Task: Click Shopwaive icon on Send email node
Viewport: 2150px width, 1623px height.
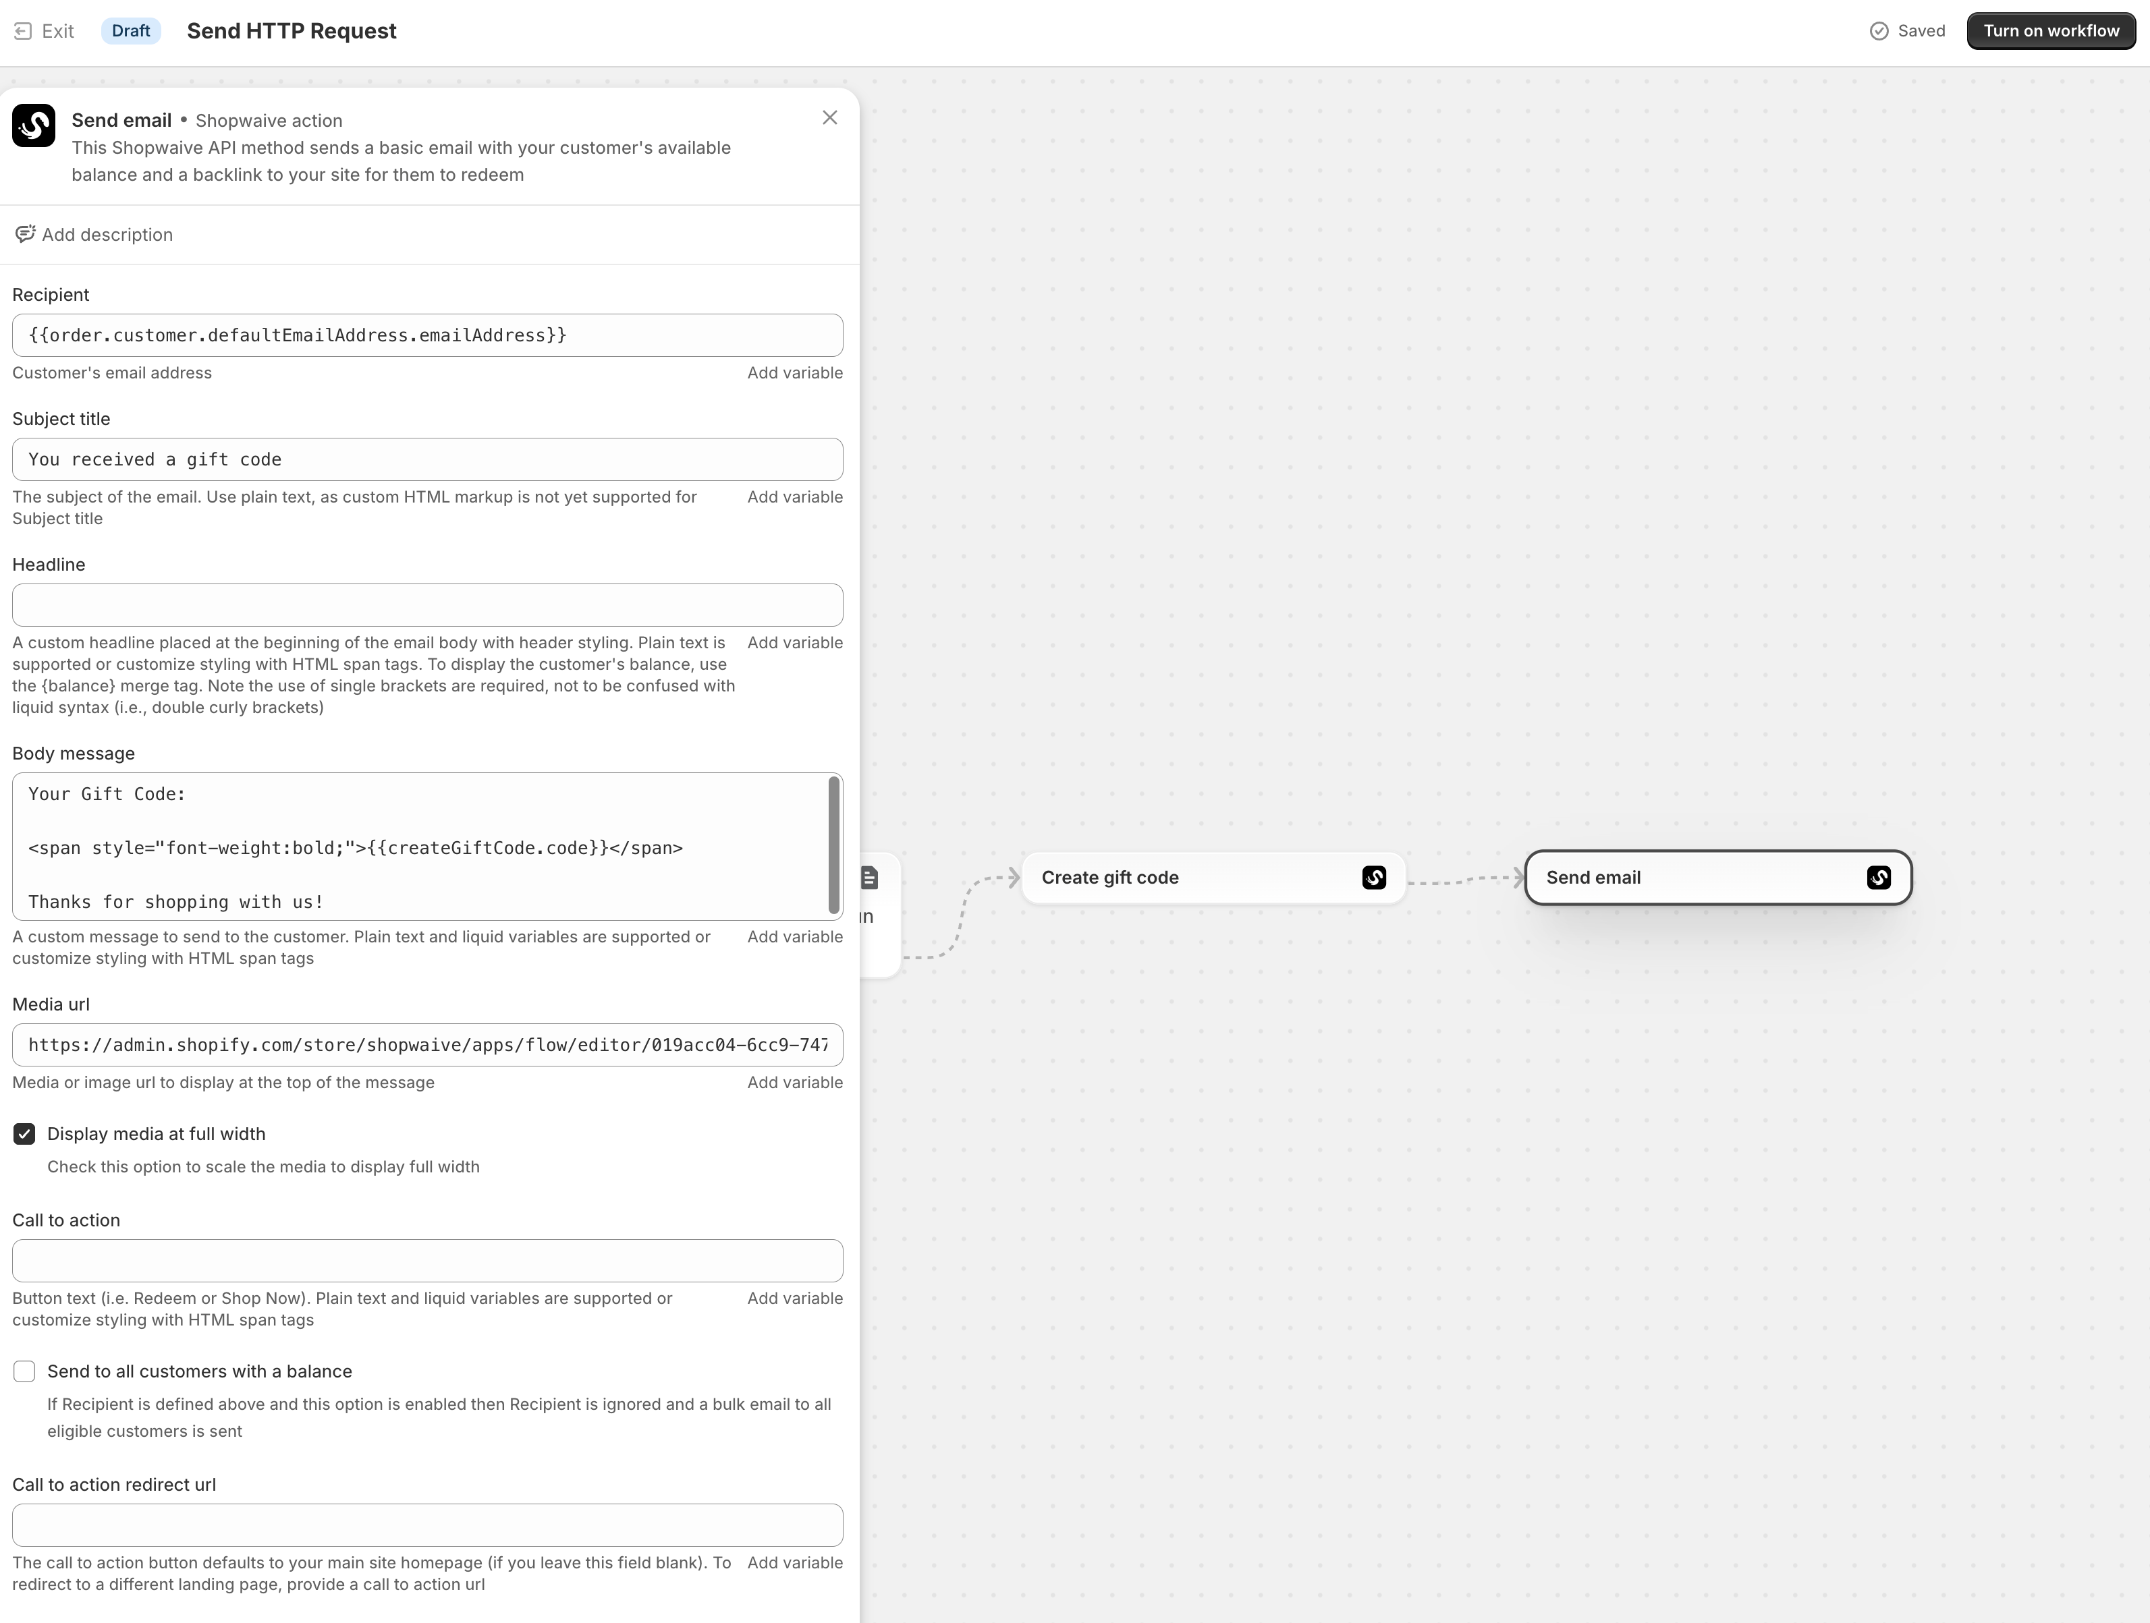Action: [1878, 878]
